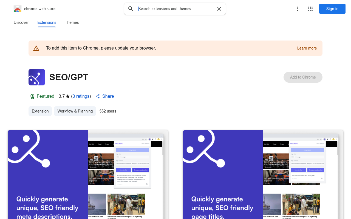Viewport: 351px width, 219px height.
Task: Click the star symbol beside the 3.7 rating
Action: 67,96
